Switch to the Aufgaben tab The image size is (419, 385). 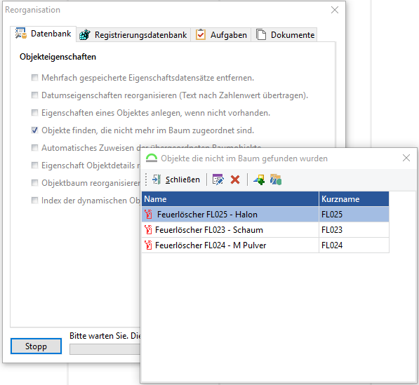[x=220, y=35]
